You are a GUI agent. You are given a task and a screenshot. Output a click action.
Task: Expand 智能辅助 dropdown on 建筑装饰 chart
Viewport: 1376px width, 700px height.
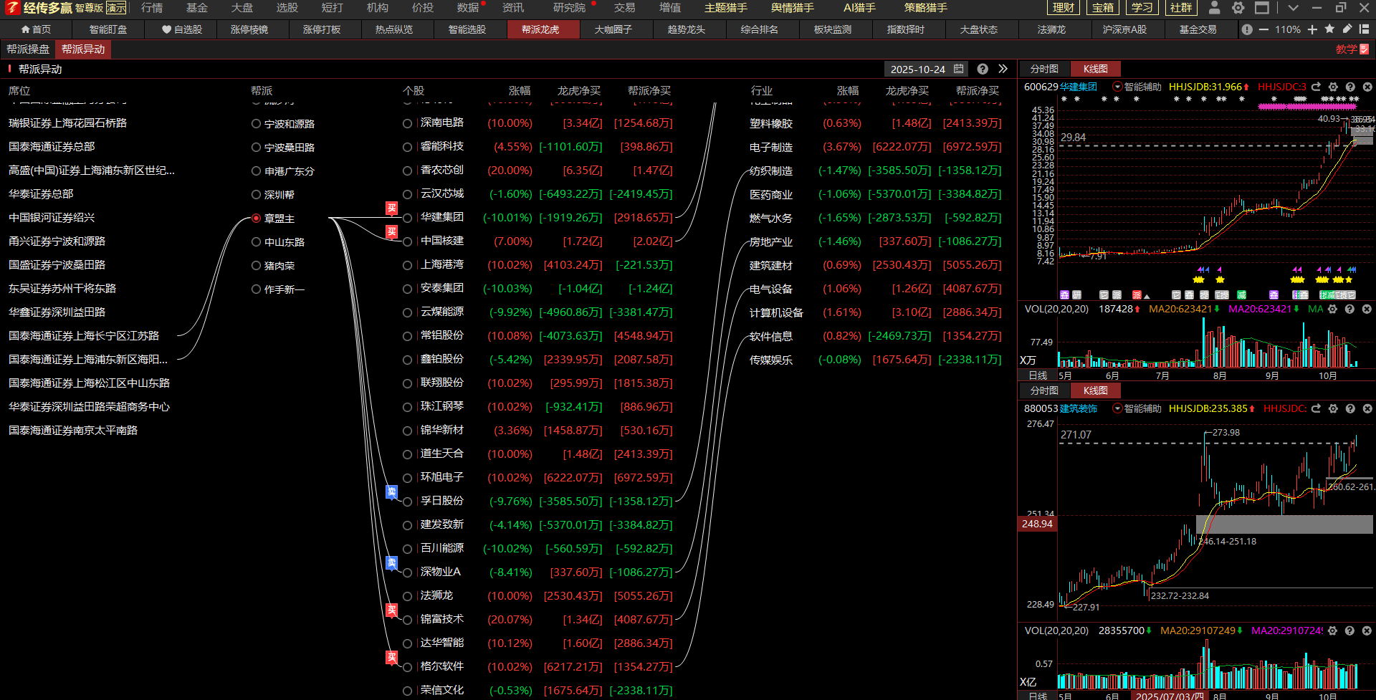coord(1117,408)
